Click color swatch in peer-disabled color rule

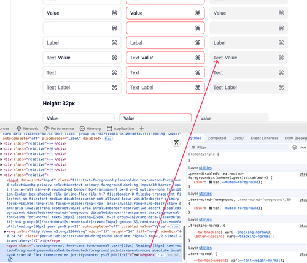[211, 182]
